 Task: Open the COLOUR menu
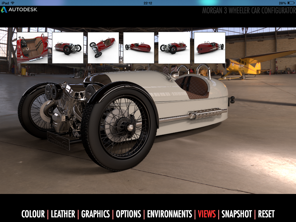tap(33, 214)
